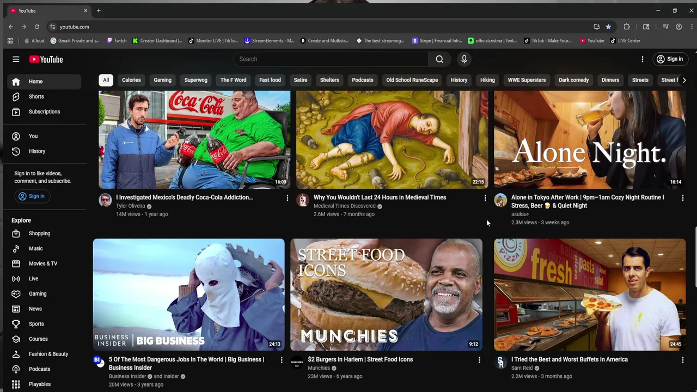
Task: Click the YouTube logo
Action: point(46,59)
